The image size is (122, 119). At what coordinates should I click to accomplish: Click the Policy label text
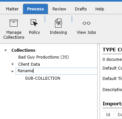[34, 33]
